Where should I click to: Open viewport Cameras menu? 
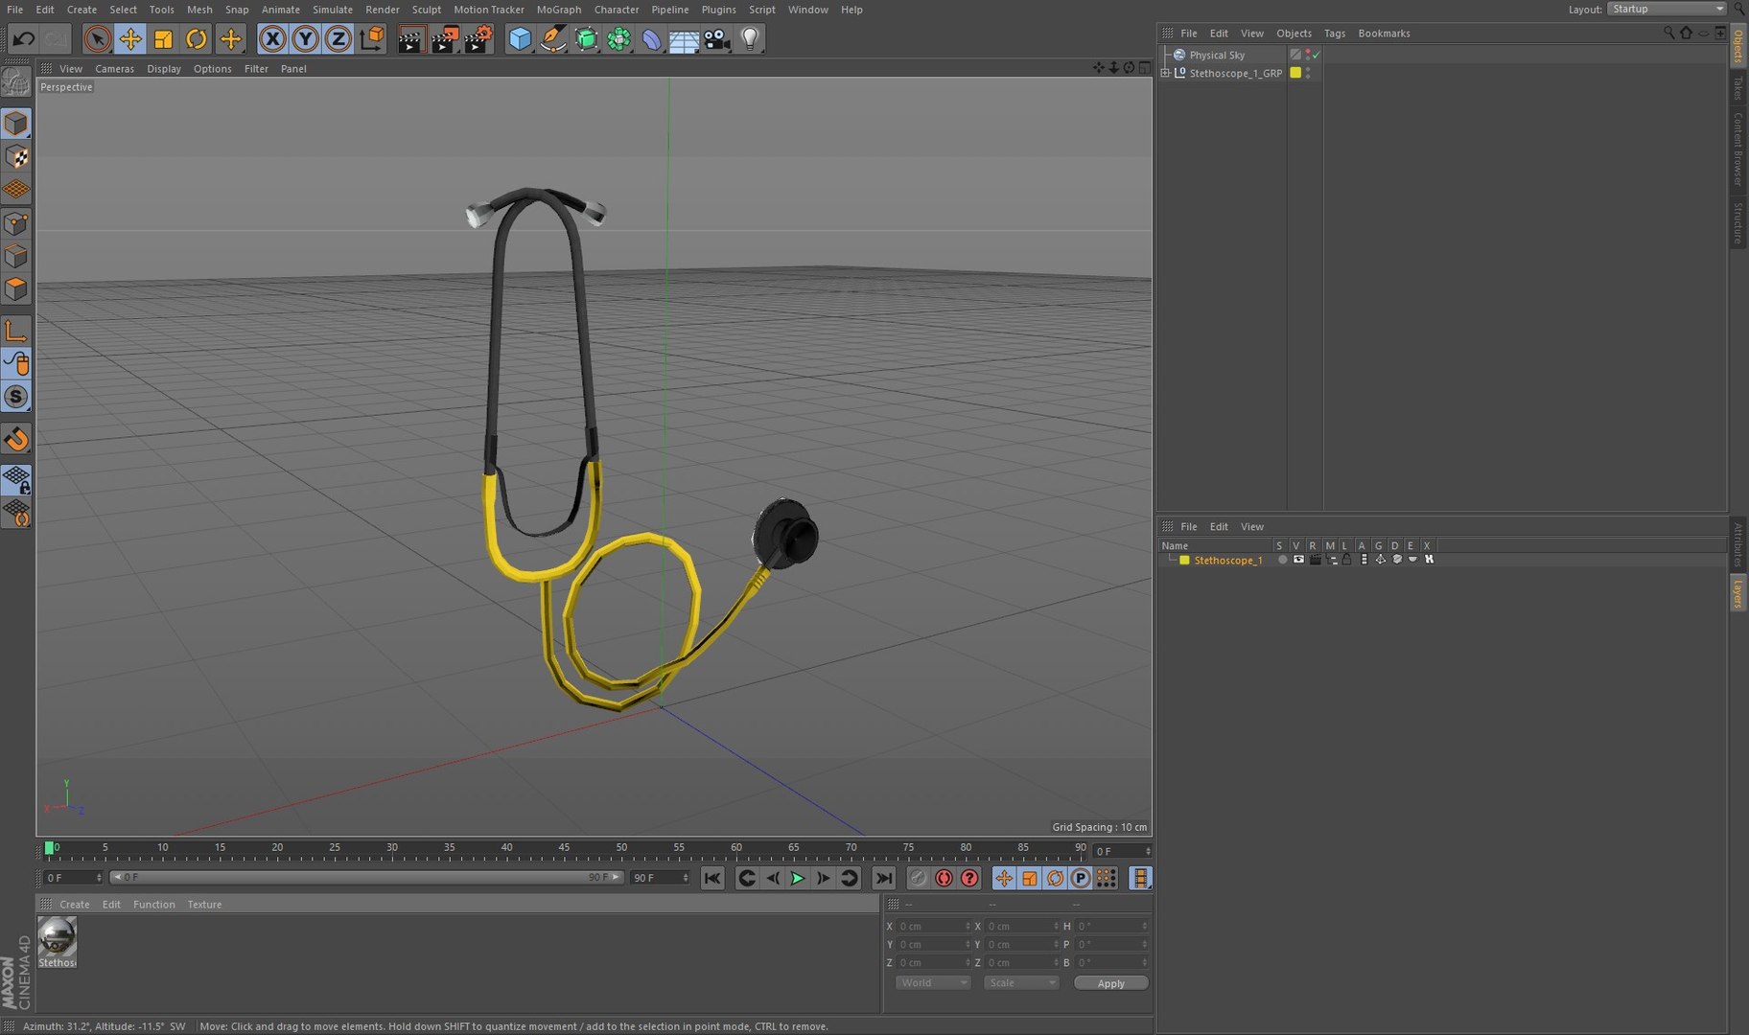coord(114,69)
